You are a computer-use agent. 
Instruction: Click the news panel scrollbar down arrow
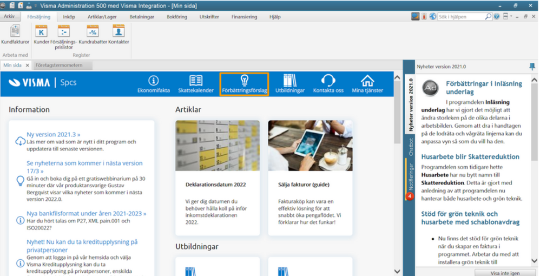[535, 261]
